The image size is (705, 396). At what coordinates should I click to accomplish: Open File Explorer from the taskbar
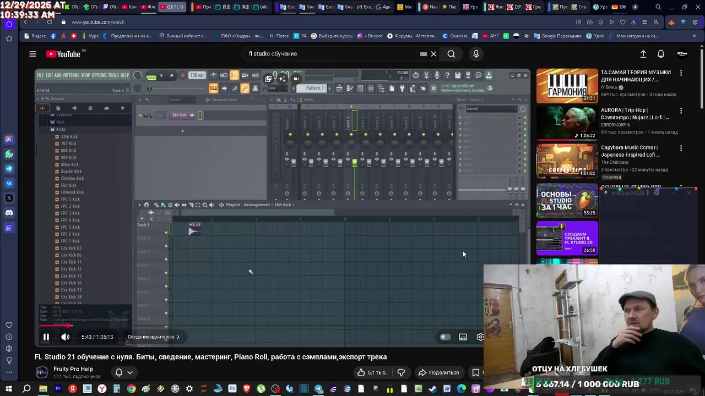click(43, 389)
